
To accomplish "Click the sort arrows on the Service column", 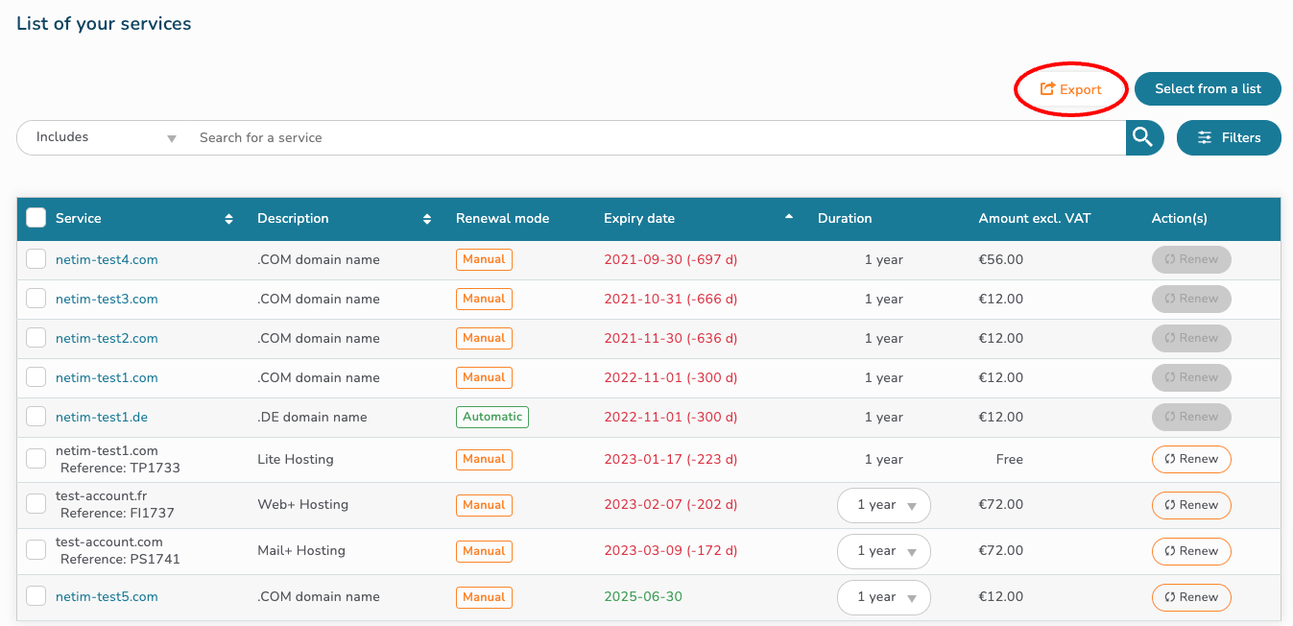I will (x=228, y=218).
